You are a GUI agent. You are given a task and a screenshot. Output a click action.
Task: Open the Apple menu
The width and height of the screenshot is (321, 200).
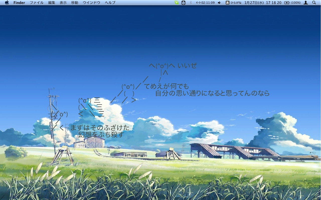point(7,2)
